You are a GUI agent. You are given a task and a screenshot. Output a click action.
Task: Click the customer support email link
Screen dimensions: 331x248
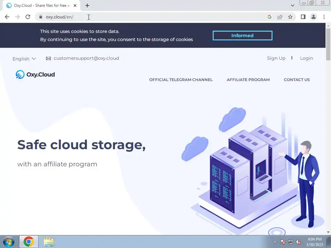pyautogui.click(x=86, y=58)
